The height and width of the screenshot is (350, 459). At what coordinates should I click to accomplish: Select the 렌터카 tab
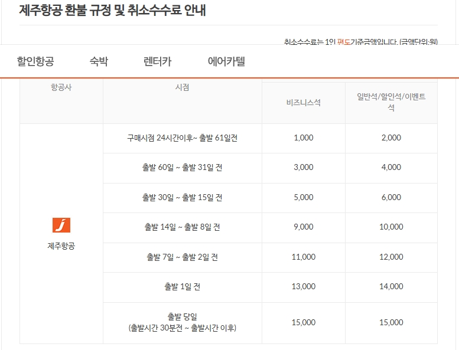coord(157,61)
